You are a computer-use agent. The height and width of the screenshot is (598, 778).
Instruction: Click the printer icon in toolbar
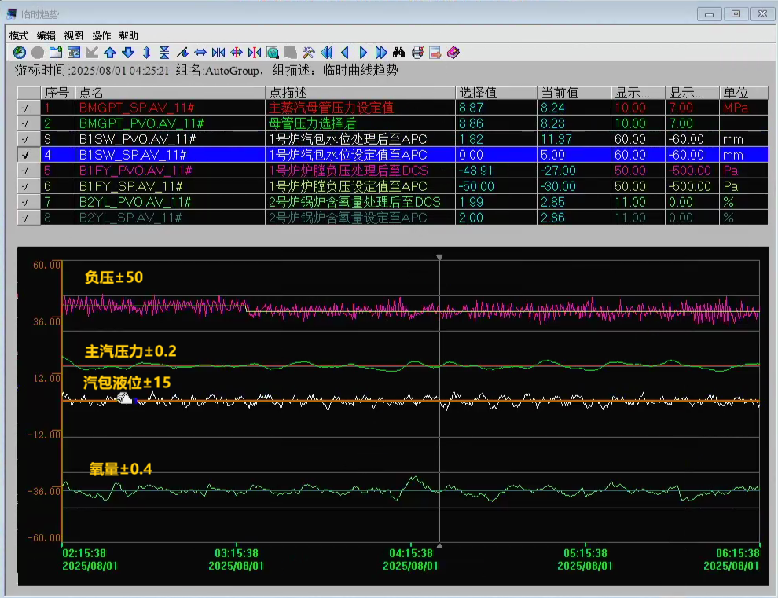(x=417, y=53)
